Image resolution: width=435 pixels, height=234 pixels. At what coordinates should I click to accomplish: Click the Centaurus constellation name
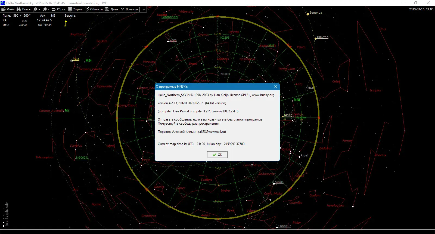tap(149, 216)
